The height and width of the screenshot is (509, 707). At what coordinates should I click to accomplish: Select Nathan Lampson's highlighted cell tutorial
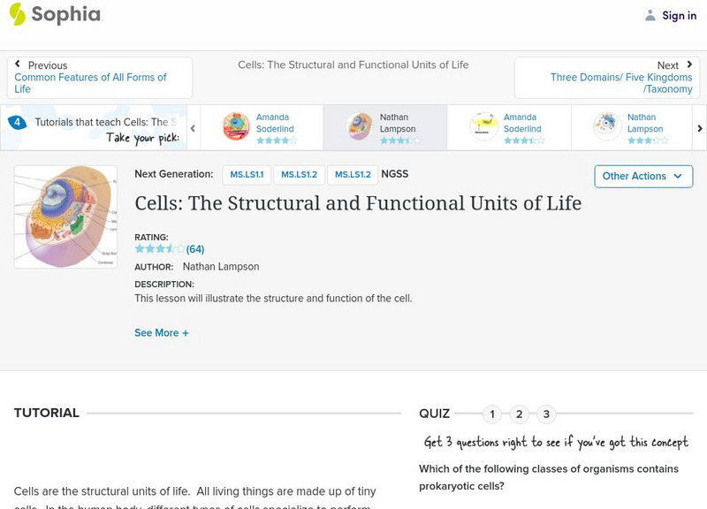click(x=360, y=126)
